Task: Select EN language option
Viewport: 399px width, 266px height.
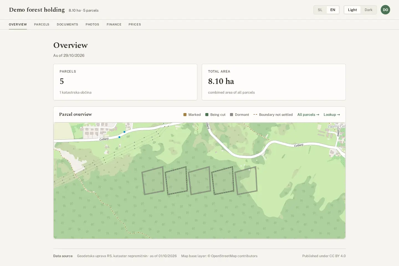Action: pyautogui.click(x=333, y=10)
